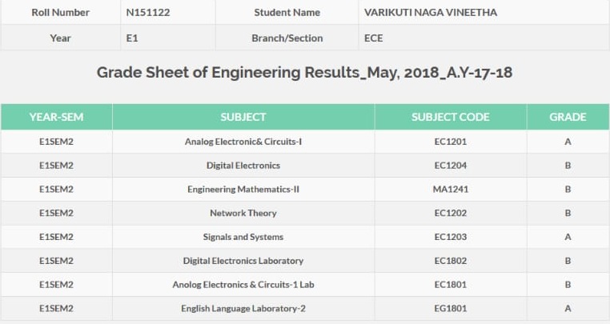The image size is (610, 324).
Task: Click student name VARIKUTI NAGA VINEETHA
Action: click(x=430, y=13)
